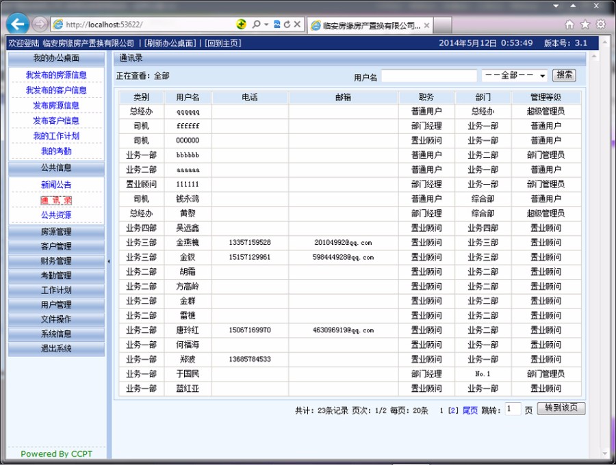Go to the last page via 尾页 link
This screenshot has height=465, width=616.
pos(470,411)
